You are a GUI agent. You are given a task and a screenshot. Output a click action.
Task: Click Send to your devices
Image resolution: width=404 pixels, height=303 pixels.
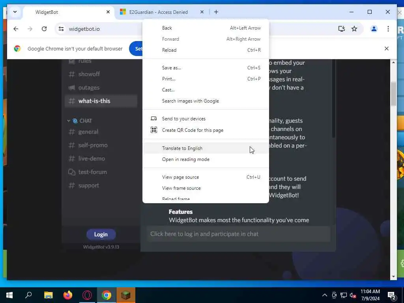tap(206, 119)
